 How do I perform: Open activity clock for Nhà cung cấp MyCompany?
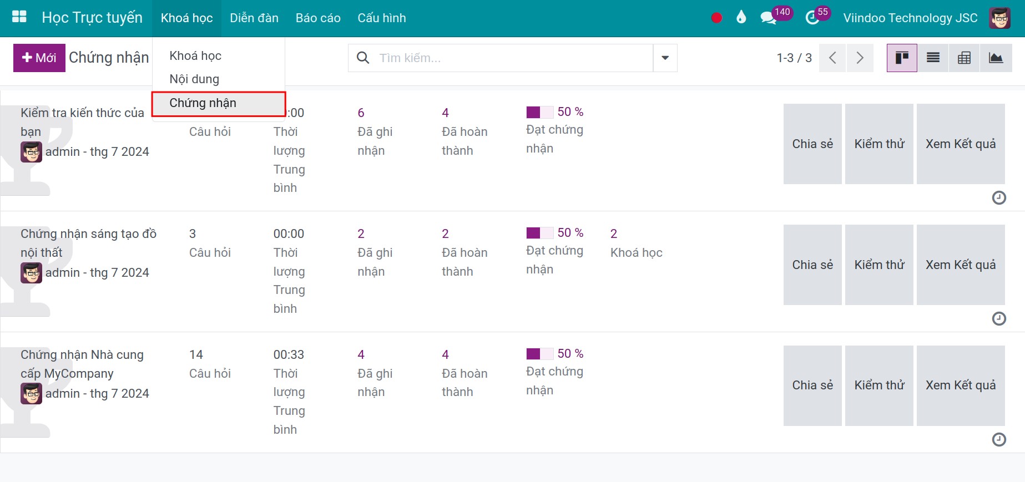tap(999, 439)
